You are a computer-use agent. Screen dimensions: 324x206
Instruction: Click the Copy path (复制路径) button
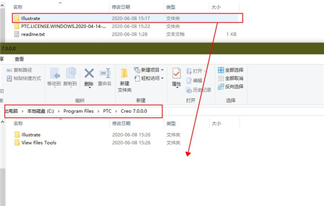[x=19, y=70]
